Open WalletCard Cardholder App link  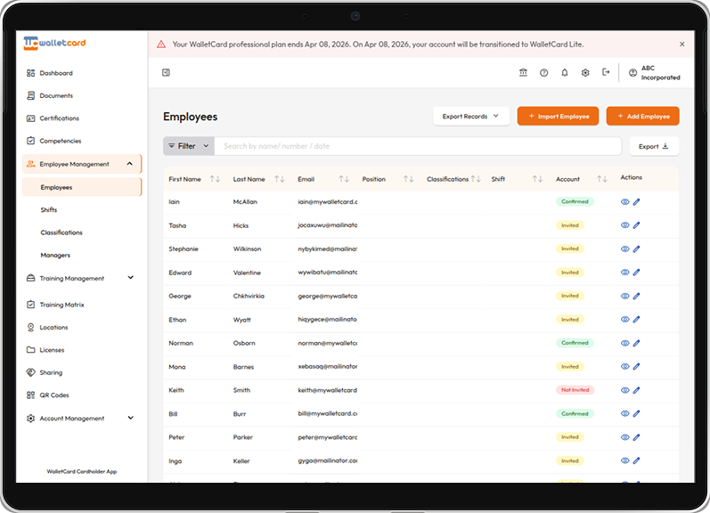81,471
